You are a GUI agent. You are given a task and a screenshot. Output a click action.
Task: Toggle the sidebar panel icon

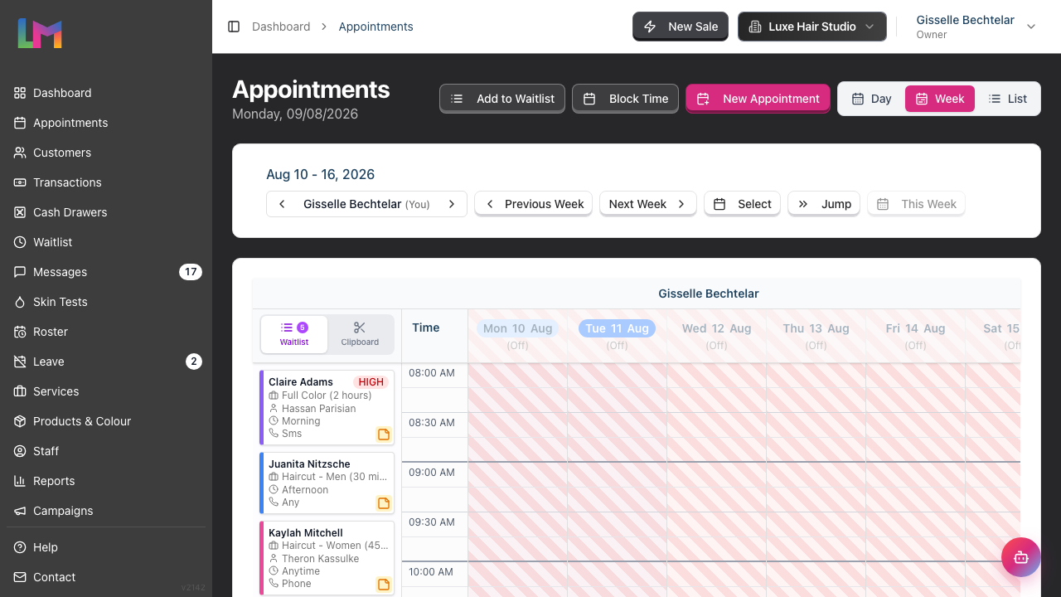click(234, 27)
